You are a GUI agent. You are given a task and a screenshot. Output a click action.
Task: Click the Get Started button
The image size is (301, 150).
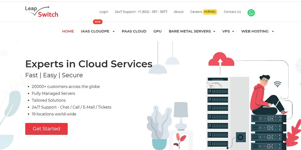(46, 129)
